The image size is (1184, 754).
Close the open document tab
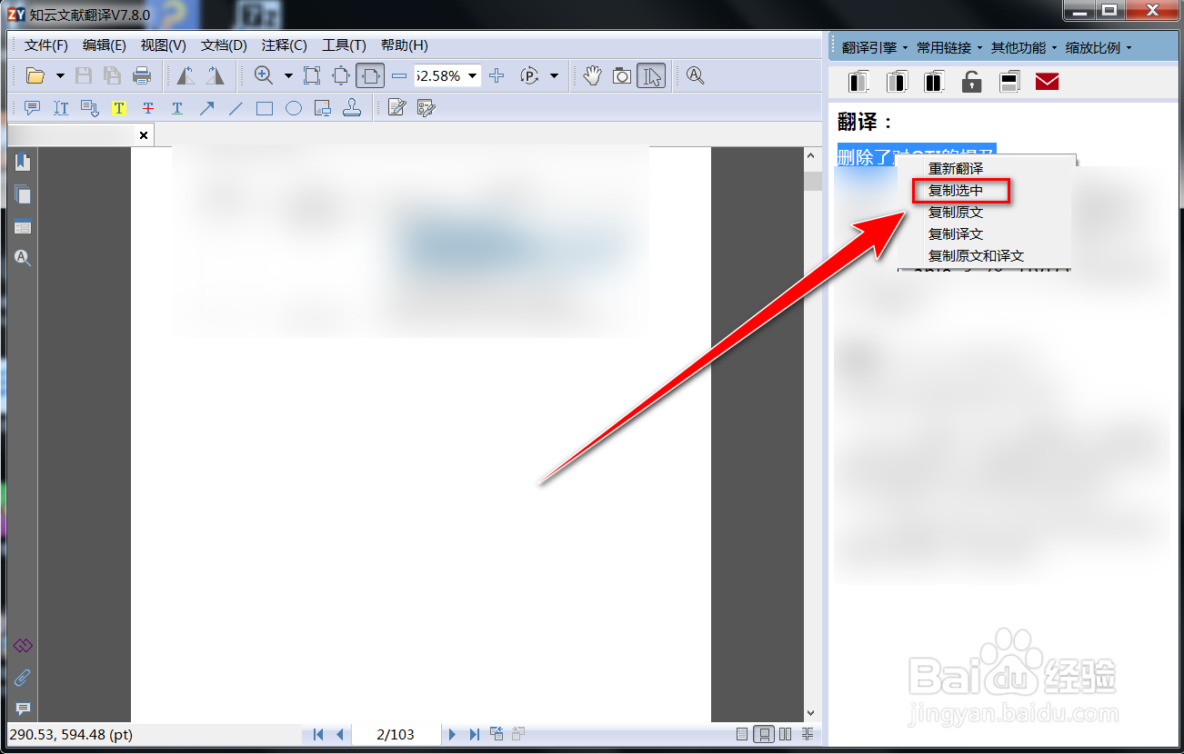click(144, 134)
